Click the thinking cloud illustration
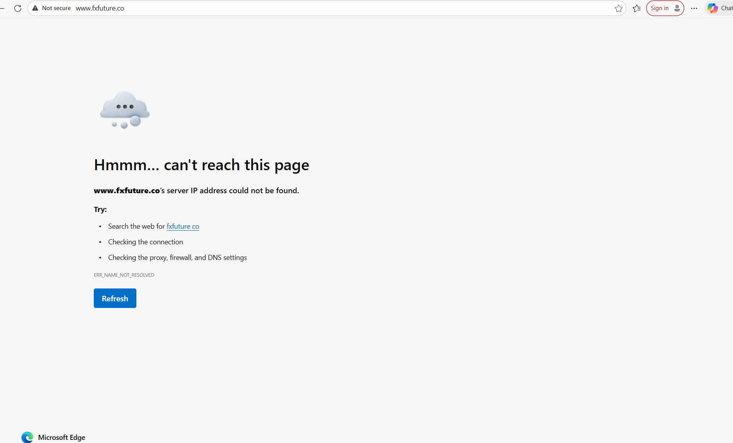The height and width of the screenshot is (443, 733). coord(125,110)
